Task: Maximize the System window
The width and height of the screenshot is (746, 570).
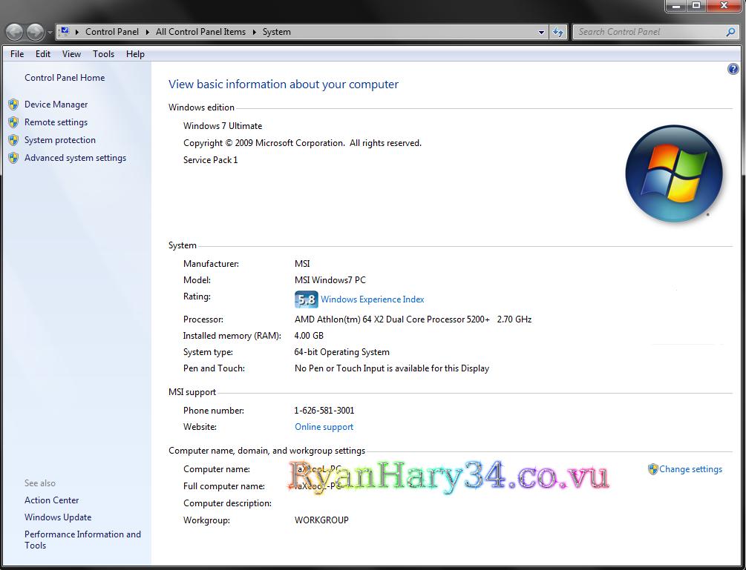Action: click(x=696, y=6)
